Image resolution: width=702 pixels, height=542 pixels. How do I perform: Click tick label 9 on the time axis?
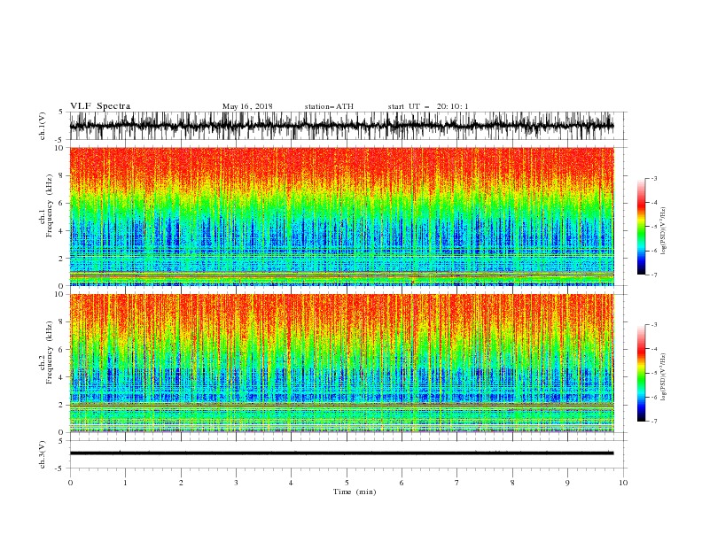pos(567,483)
